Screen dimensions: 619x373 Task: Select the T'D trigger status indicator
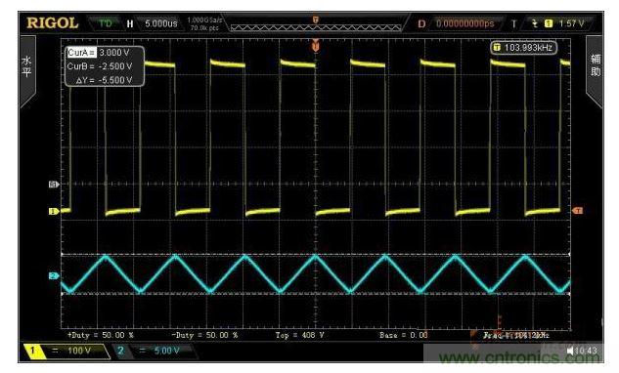point(106,23)
